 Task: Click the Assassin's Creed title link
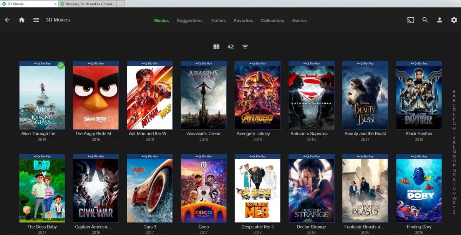(204, 134)
